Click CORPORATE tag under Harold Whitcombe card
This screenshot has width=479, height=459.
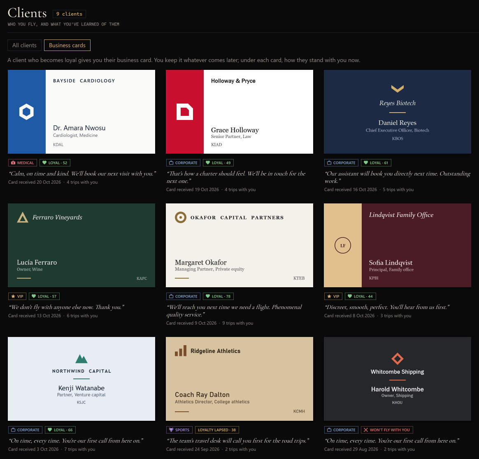click(341, 430)
